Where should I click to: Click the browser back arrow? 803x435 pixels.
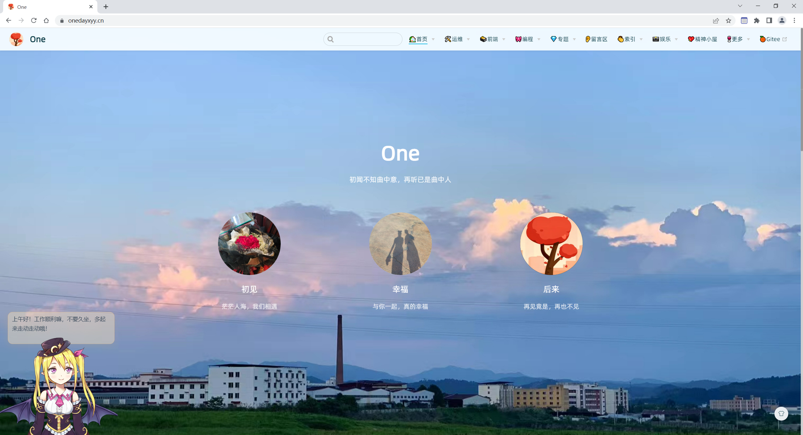pos(8,20)
